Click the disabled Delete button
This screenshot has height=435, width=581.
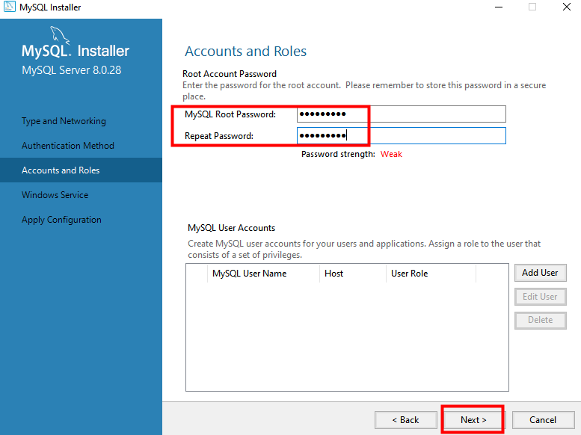tap(540, 320)
